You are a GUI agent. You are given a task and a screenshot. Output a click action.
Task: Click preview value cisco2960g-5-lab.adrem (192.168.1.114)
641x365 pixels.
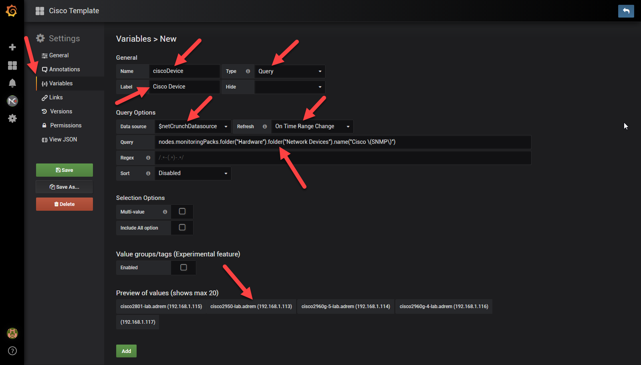coord(346,307)
